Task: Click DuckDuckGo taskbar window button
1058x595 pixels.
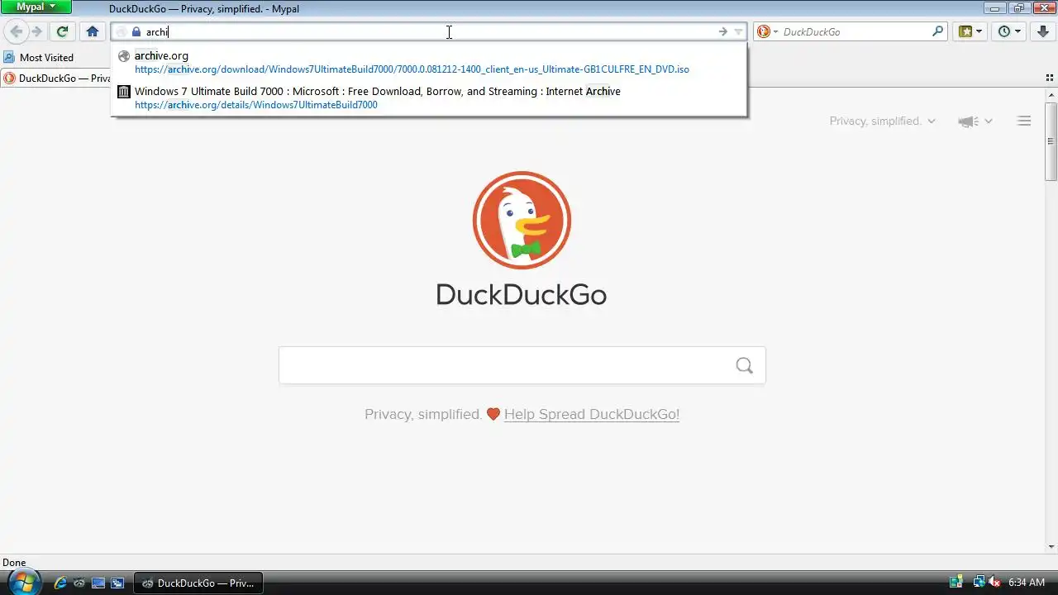Action: [198, 583]
